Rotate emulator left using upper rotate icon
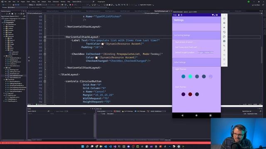The height and width of the screenshot is (149, 266). 224,32
